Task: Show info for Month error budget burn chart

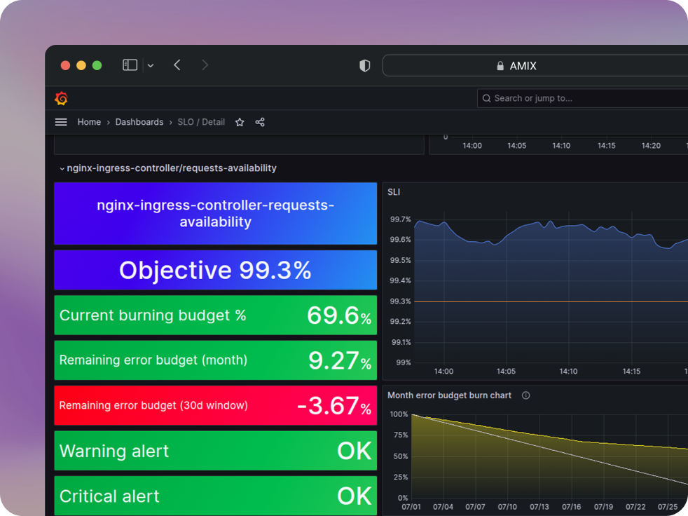Action: coord(525,395)
